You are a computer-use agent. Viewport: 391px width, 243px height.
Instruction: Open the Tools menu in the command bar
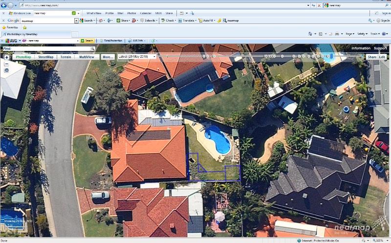(375, 34)
